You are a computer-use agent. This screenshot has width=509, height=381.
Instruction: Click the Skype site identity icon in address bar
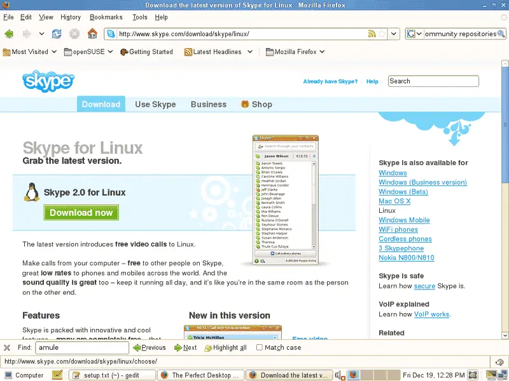pos(111,34)
